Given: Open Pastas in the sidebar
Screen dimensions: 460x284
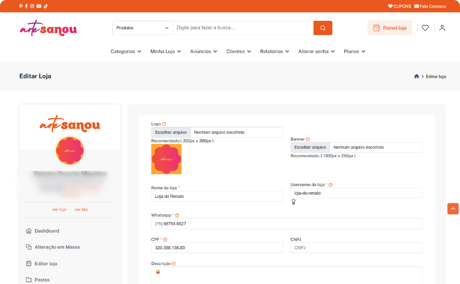Looking at the screenshot, I should pos(37,280).
